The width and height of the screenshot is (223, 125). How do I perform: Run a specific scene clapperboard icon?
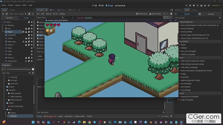[x=205, y=6]
